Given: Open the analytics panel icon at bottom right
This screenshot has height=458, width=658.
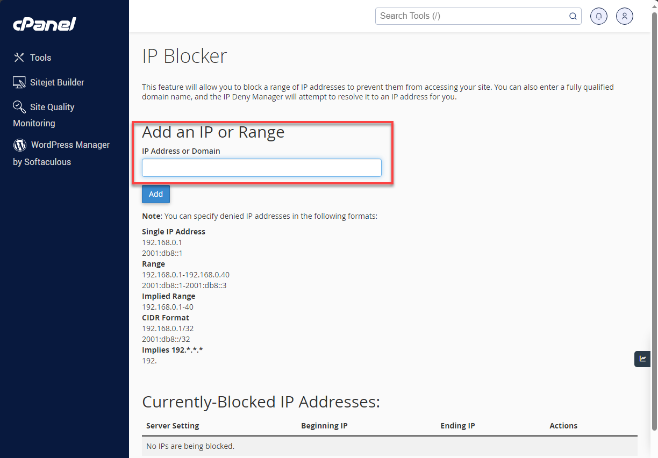Looking at the screenshot, I should [x=642, y=359].
